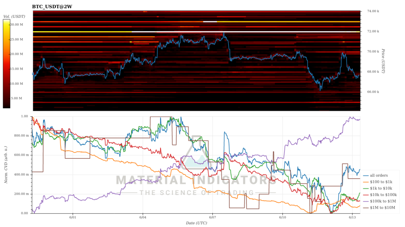Toggle the "$1k to $10k" legend entry

[380, 188]
